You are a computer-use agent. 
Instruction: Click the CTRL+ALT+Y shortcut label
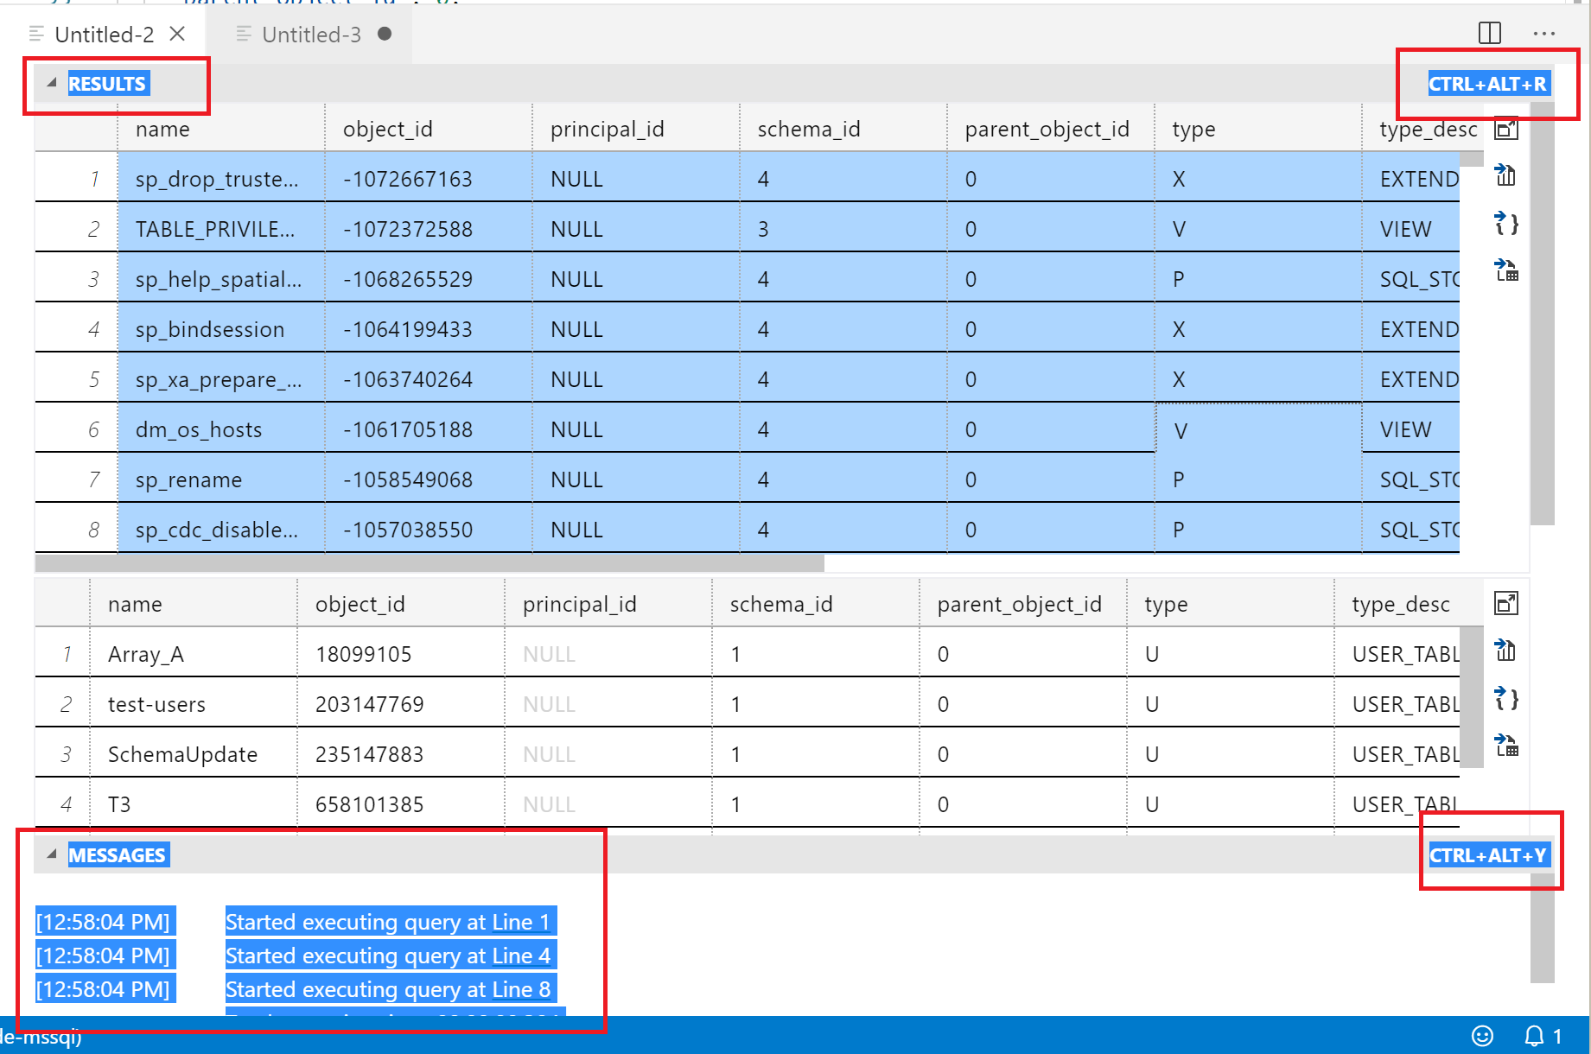(x=1489, y=854)
